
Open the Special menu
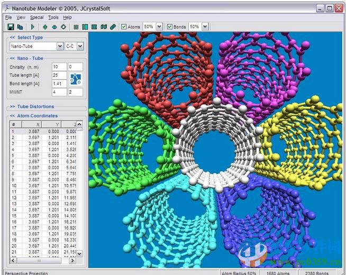click(37, 17)
